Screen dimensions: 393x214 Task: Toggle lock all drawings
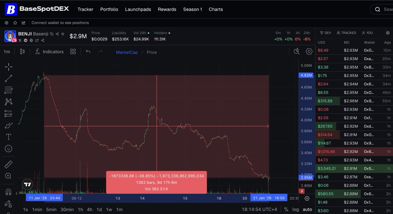click(9, 204)
